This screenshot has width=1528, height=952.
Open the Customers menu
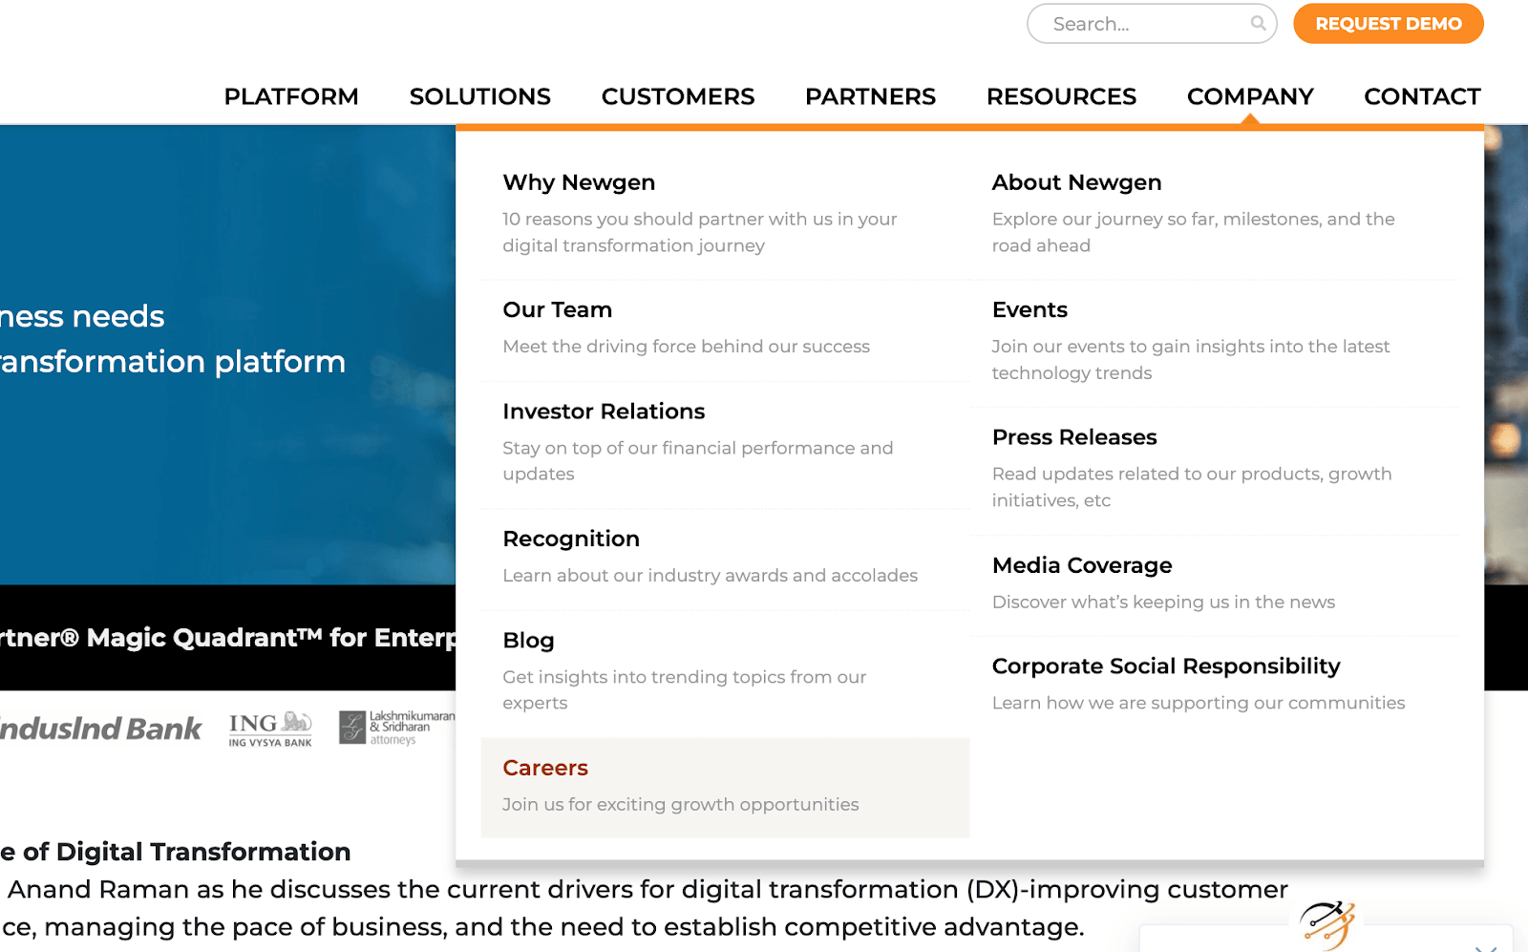tap(678, 96)
